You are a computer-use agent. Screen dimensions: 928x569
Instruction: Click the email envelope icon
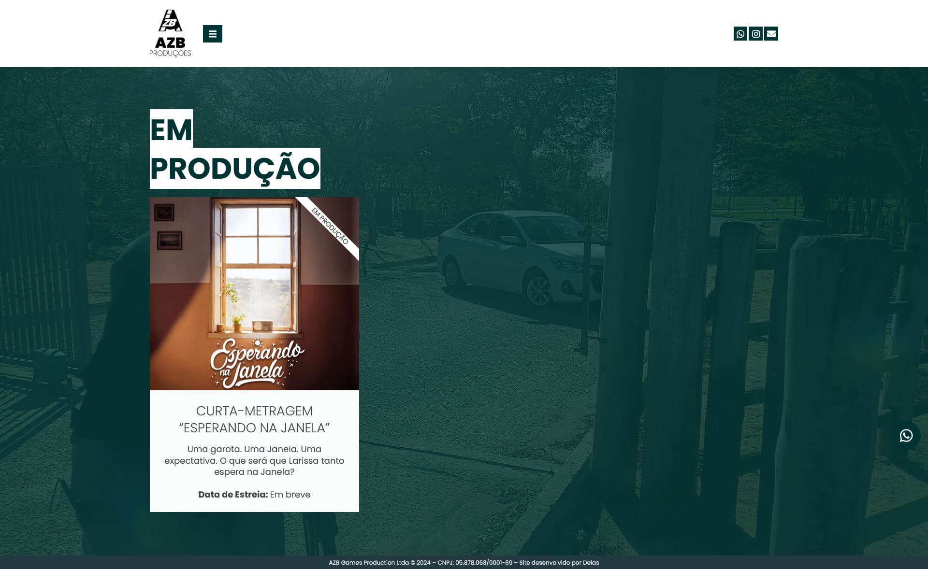(x=771, y=34)
